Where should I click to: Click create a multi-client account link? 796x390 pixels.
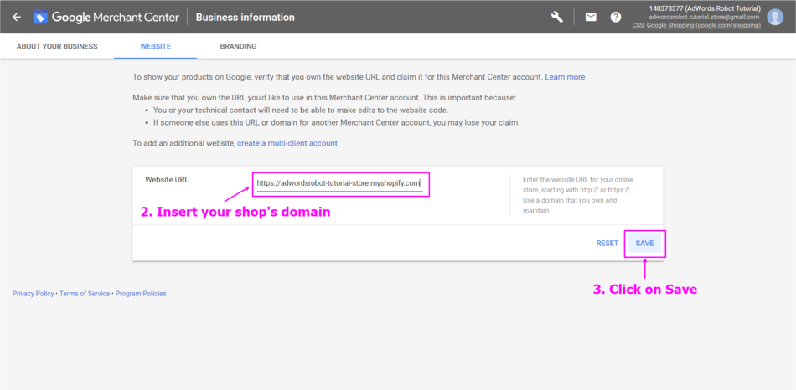287,144
